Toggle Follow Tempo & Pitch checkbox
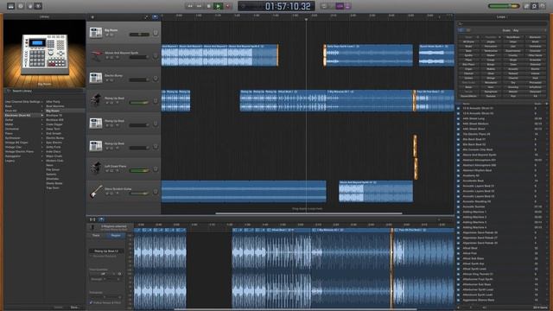The width and height of the screenshot is (553, 311). coord(92,302)
